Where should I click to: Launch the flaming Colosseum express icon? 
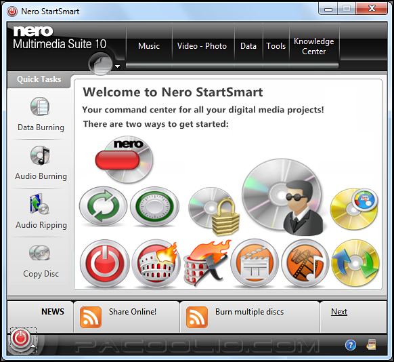[207, 264]
